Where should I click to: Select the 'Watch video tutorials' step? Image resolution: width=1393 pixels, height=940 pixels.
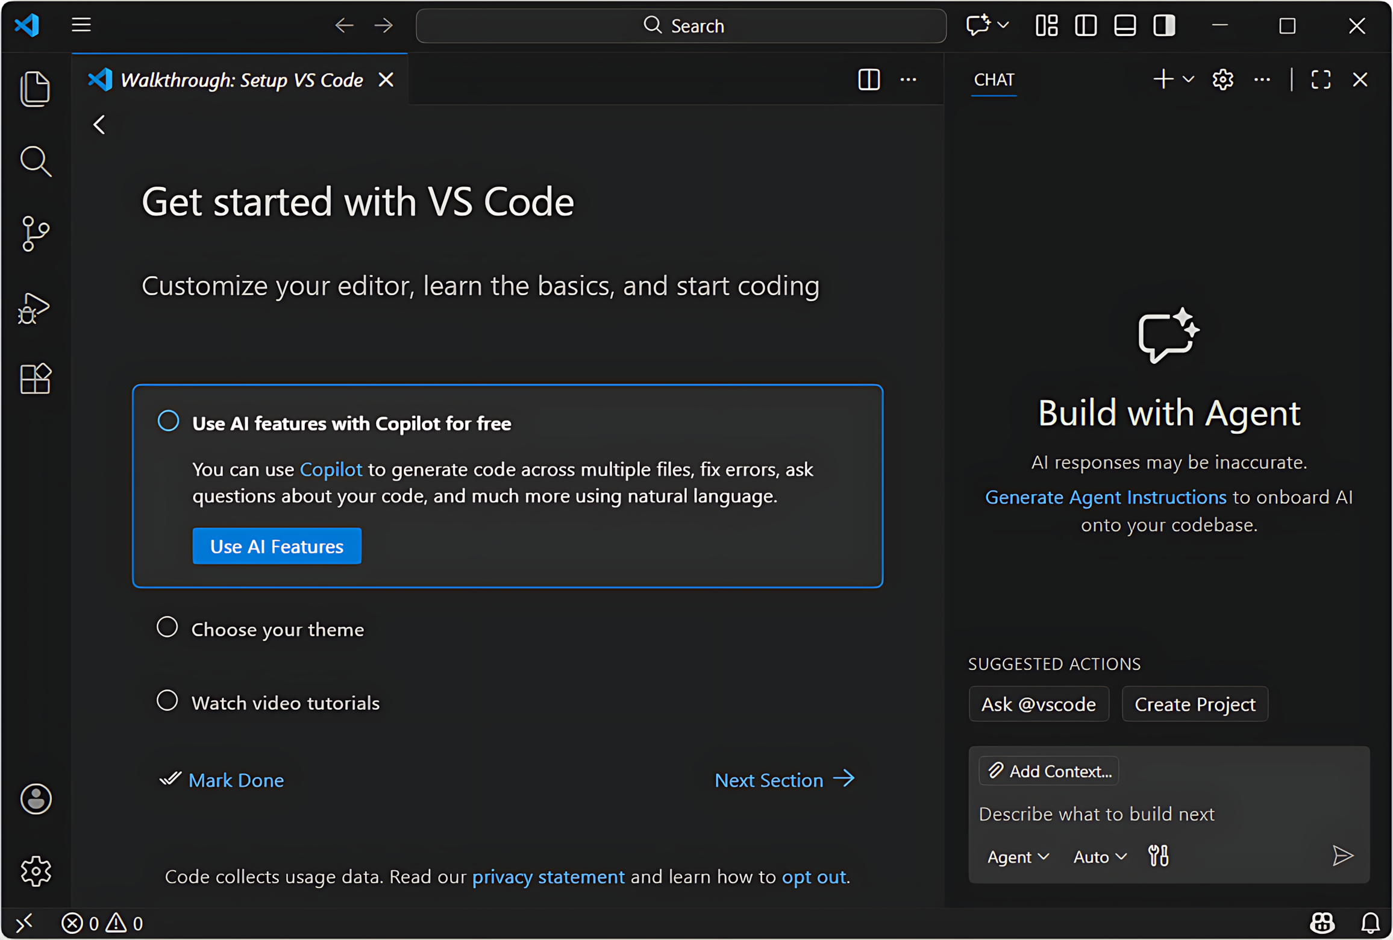pyautogui.click(x=285, y=703)
